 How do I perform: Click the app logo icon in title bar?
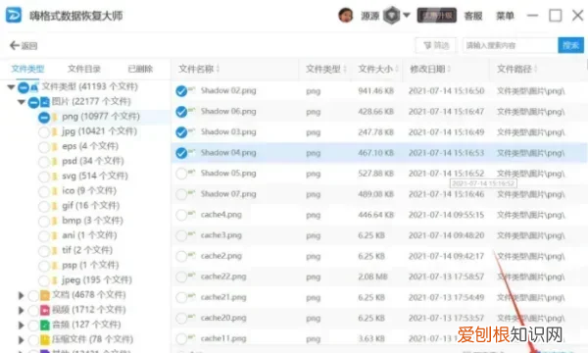coord(14,16)
